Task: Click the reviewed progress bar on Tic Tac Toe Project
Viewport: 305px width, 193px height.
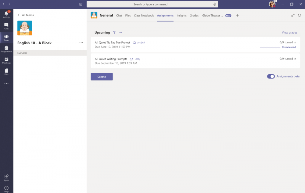Action: (x=270, y=47)
